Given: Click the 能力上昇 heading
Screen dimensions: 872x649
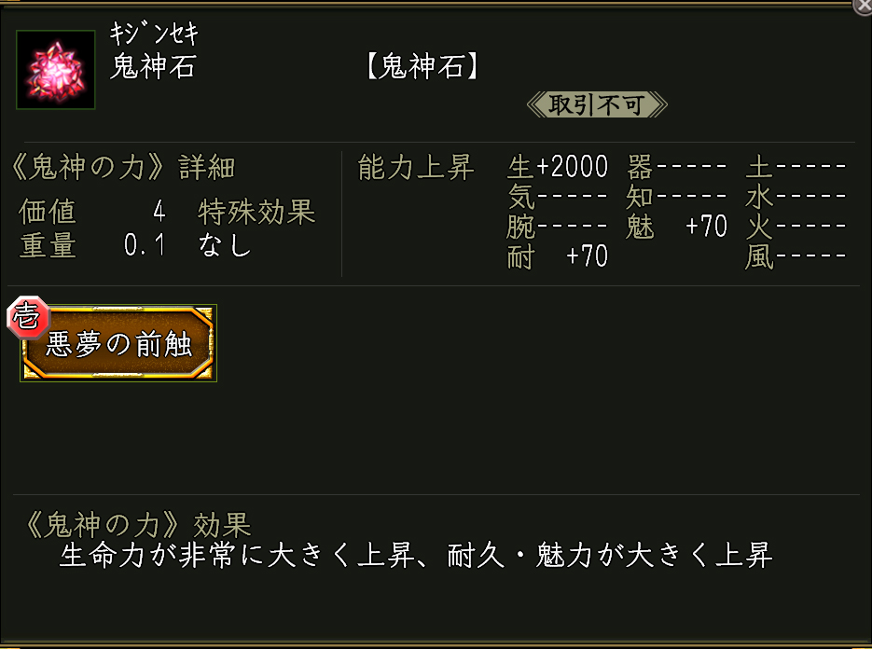Looking at the screenshot, I should click(416, 168).
